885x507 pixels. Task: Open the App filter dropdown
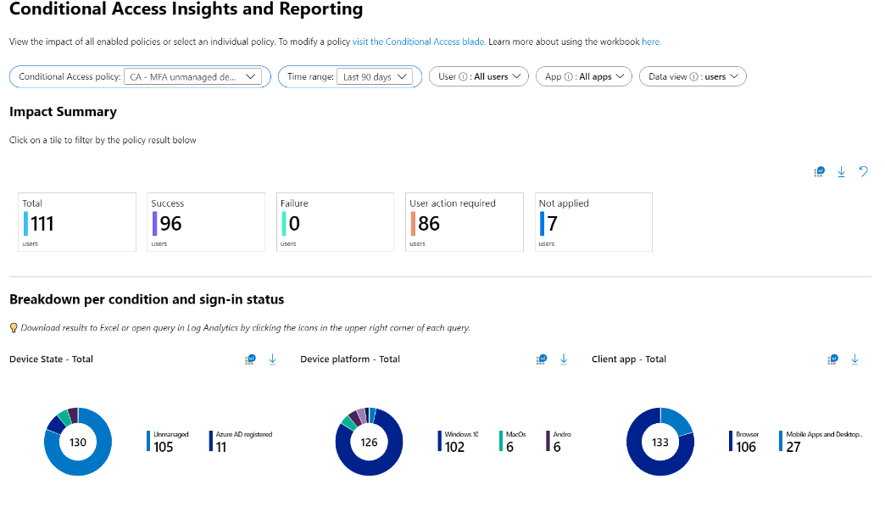(x=584, y=76)
